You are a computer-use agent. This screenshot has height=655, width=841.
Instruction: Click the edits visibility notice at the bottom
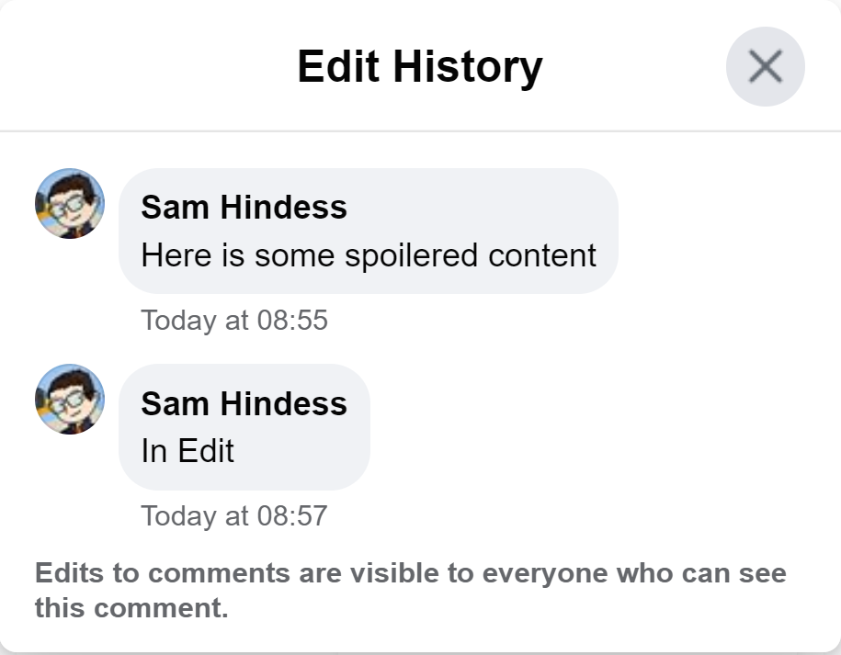click(410, 591)
